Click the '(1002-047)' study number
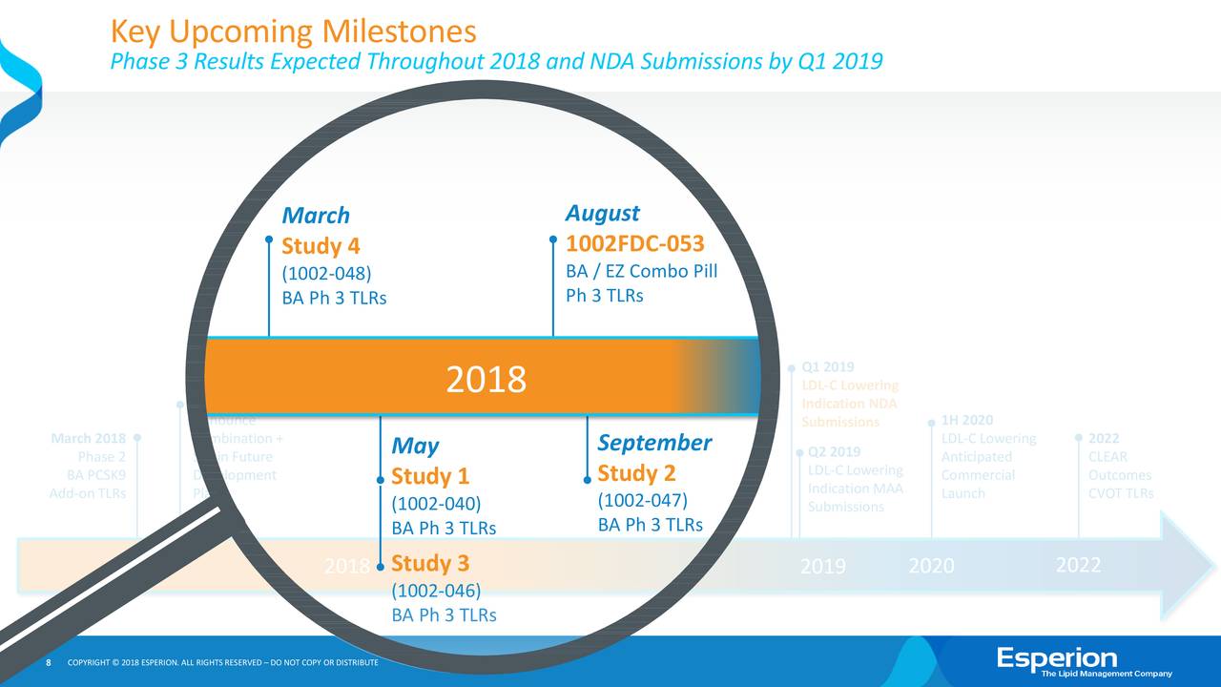Viewport: 1221px width, 687px height. click(x=642, y=500)
